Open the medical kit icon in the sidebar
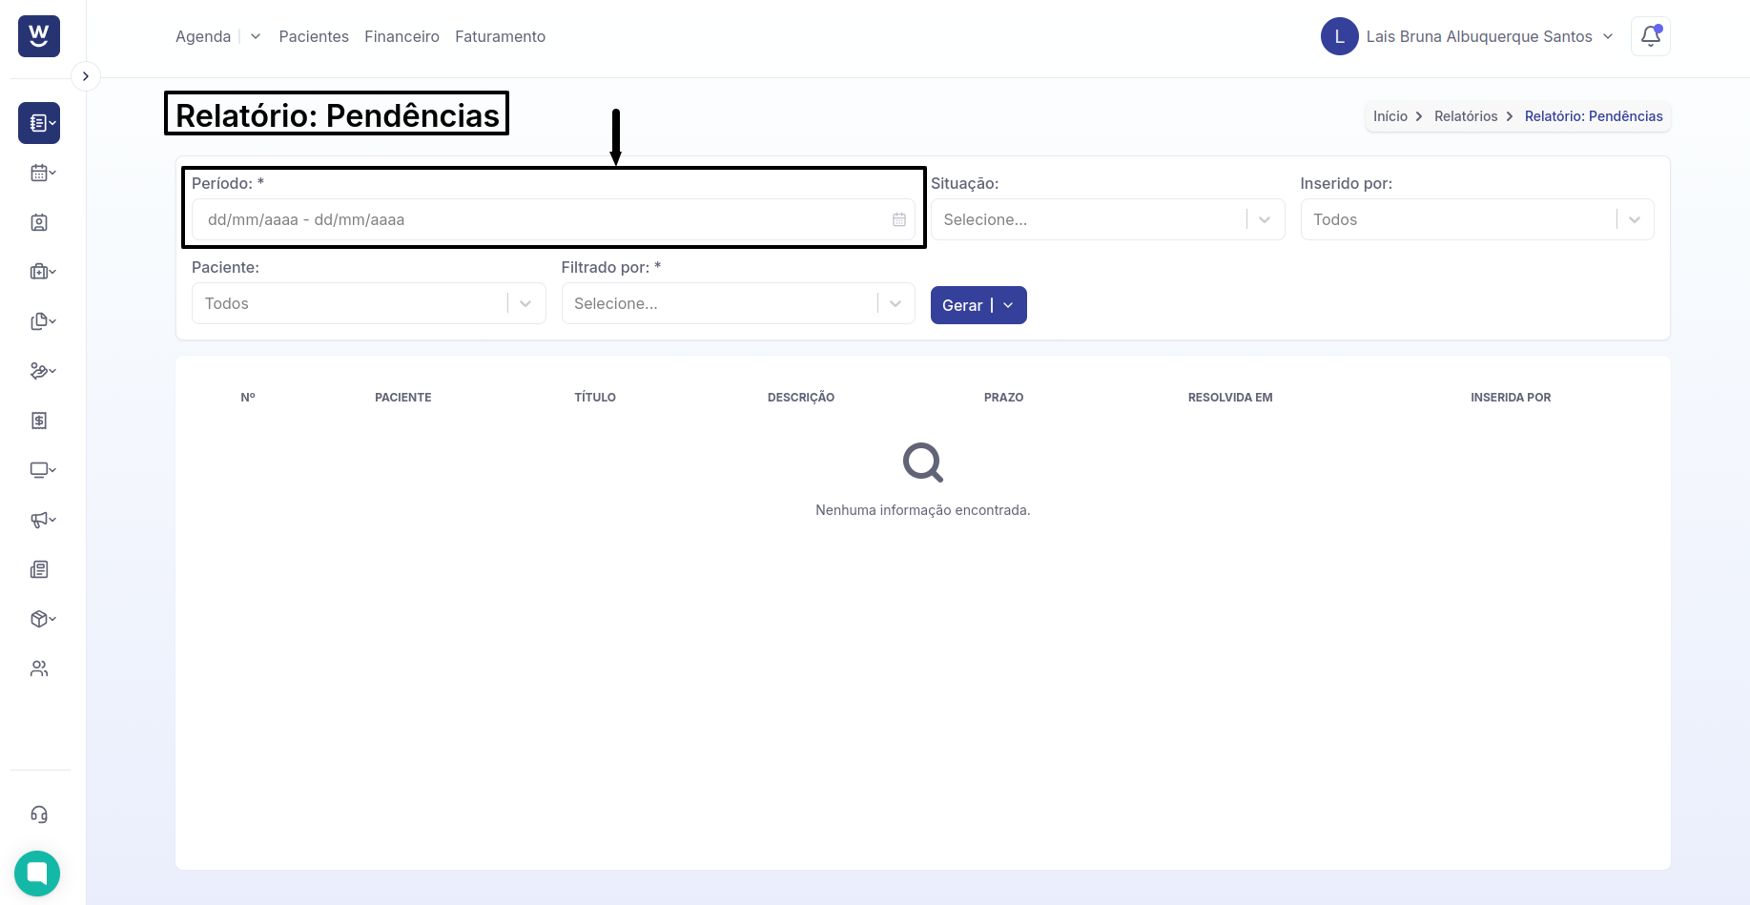Image resolution: width=1750 pixels, height=905 pixels. pyautogui.click(x=39, y=272)
